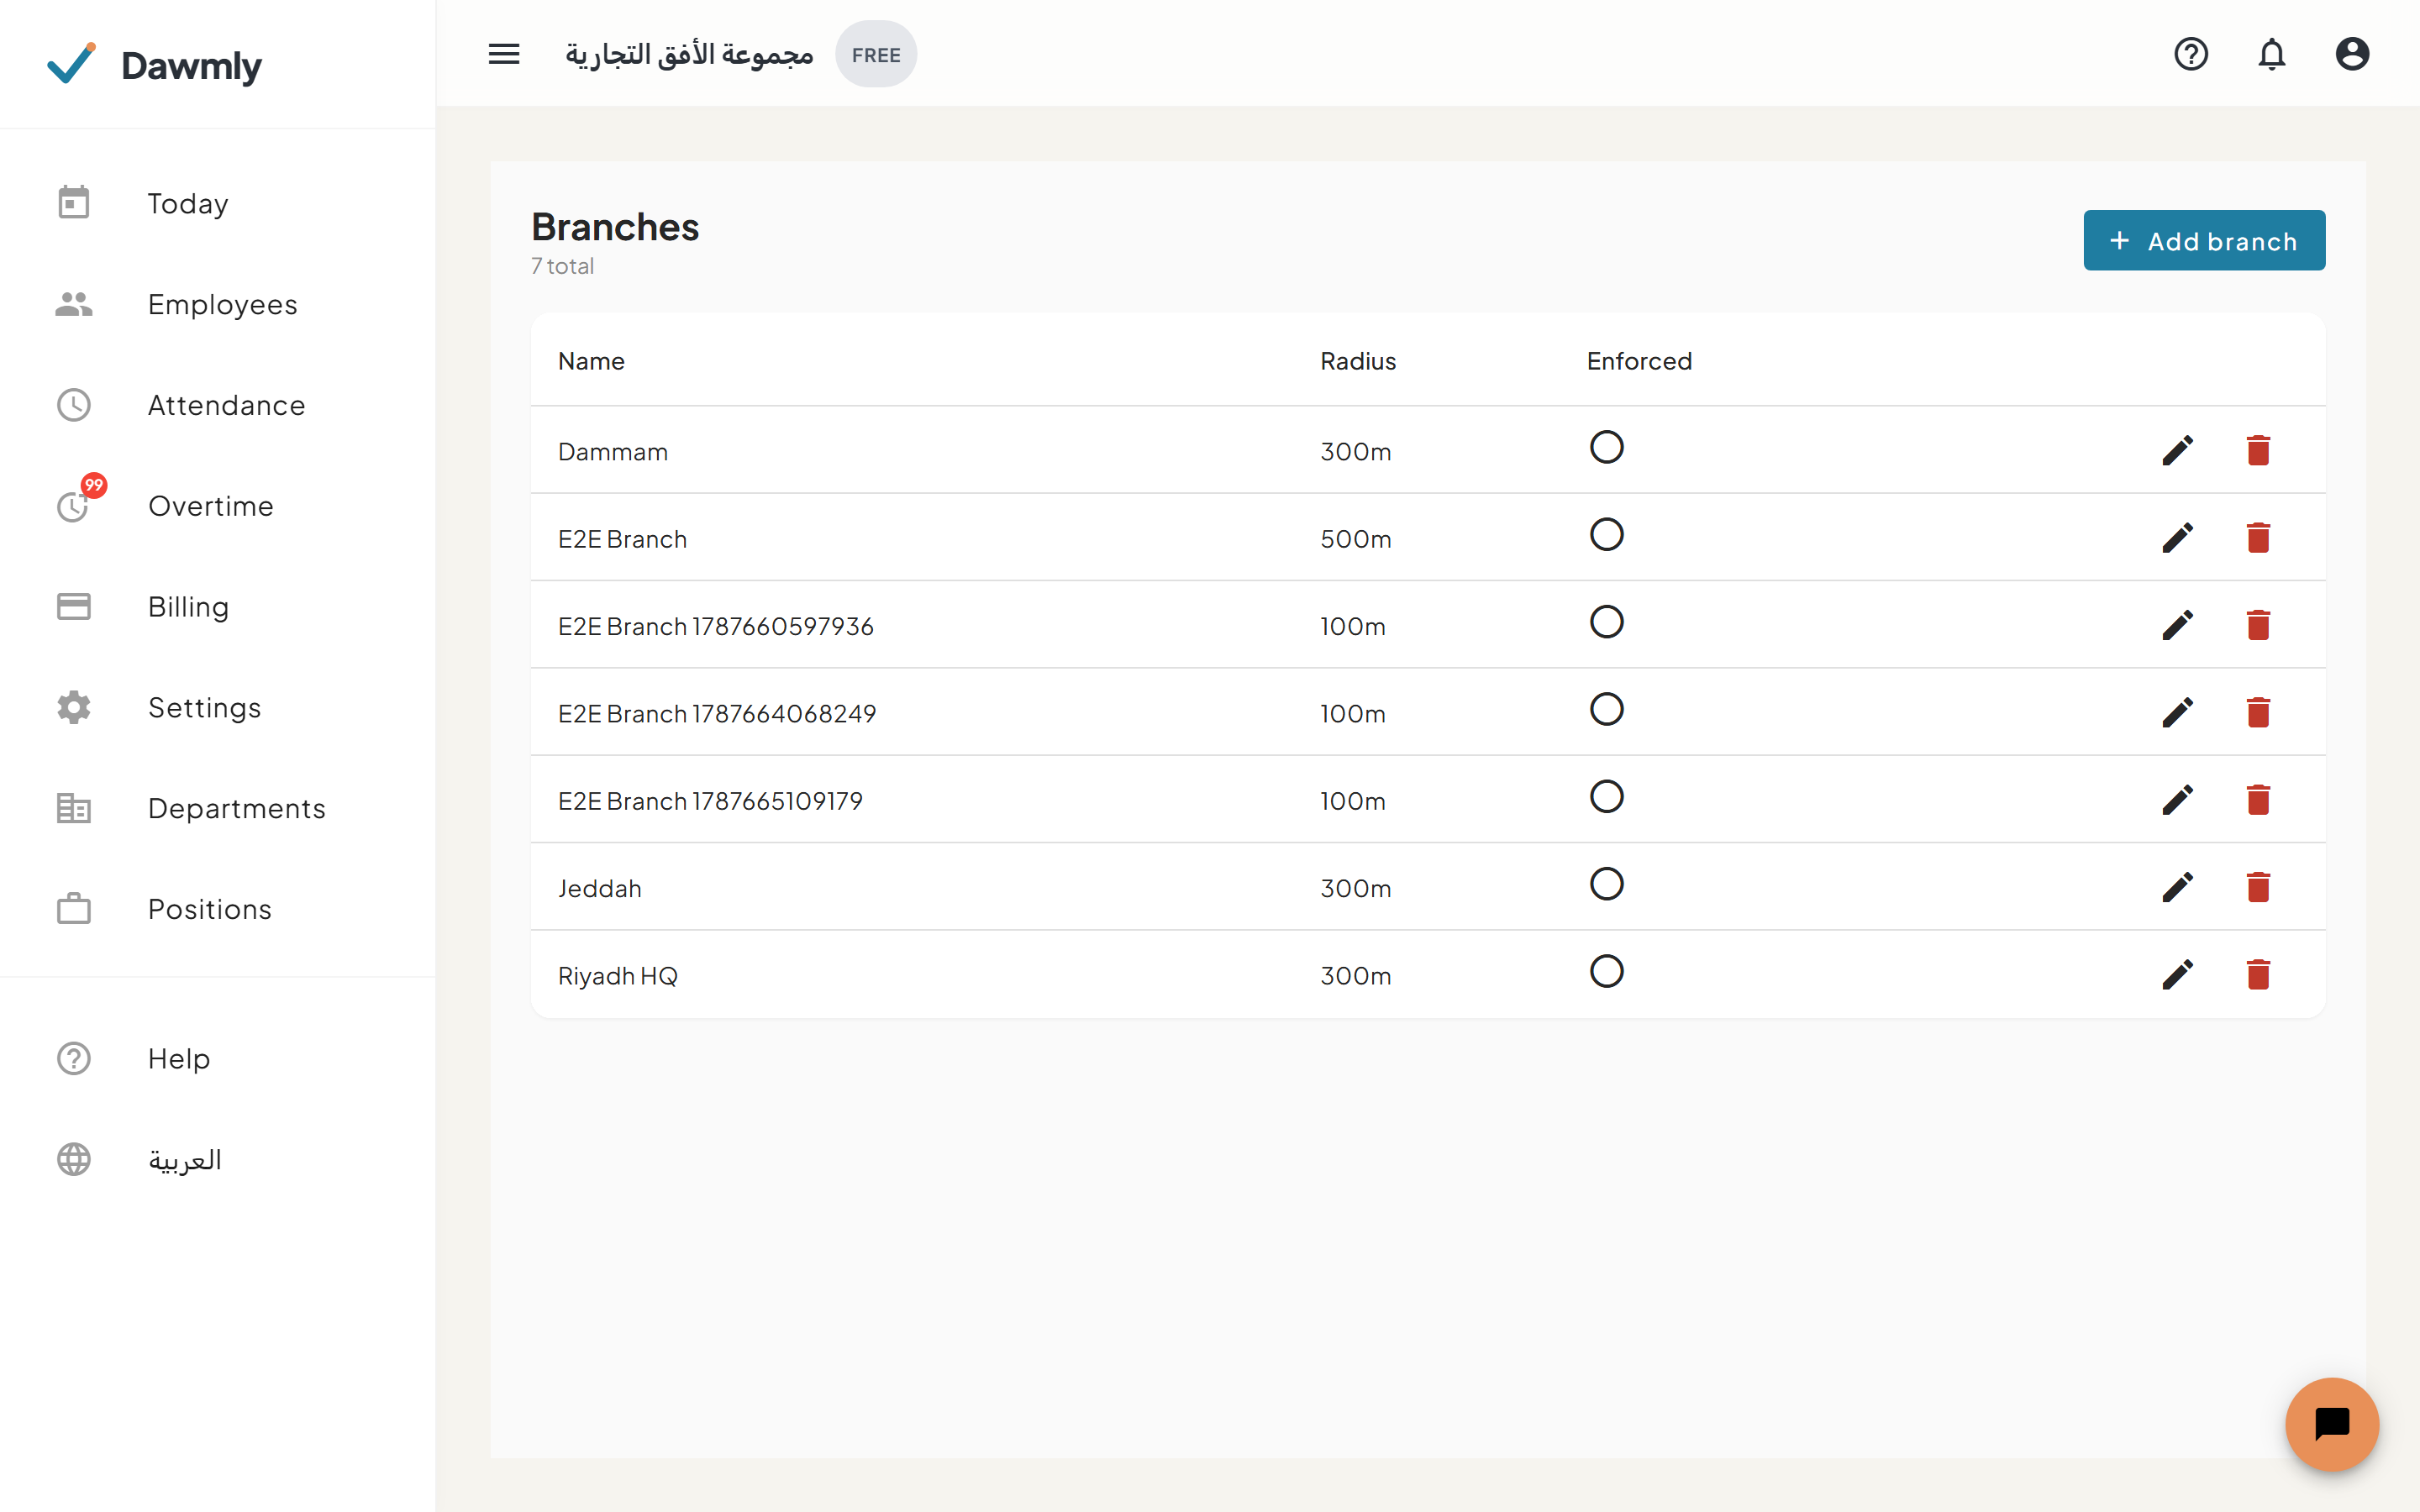Select the E2E Branch 1787665109179 name
The width and height of the screenshot is (2420, 1512).
(x=710, y=801)
